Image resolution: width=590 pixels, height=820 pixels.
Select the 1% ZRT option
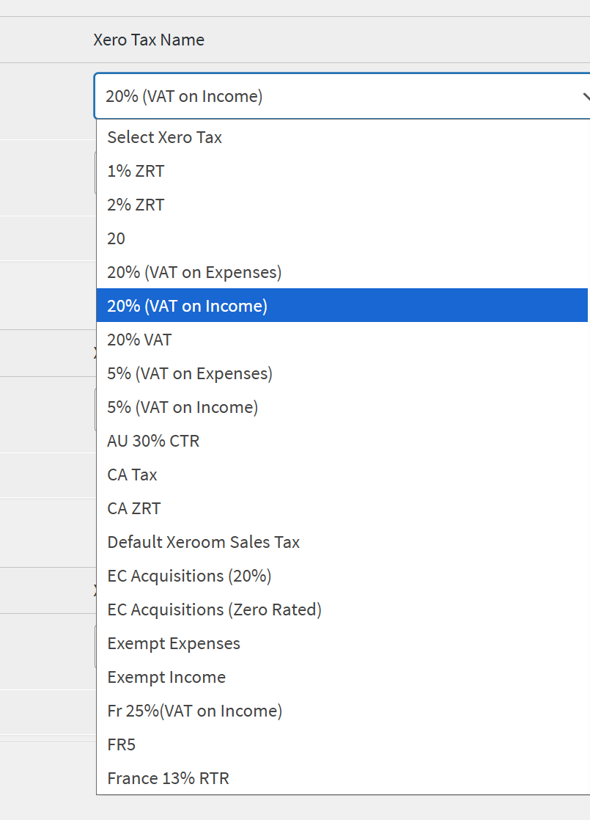(136, 171)
